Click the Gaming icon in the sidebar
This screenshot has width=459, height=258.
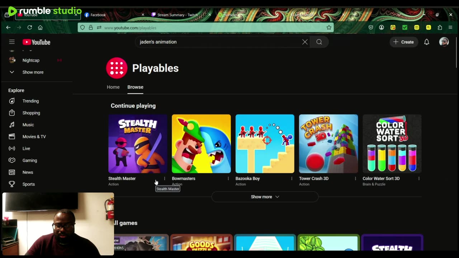point(12,160)
